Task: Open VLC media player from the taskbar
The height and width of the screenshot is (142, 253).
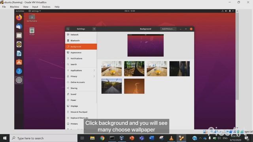Action: pos(171,138)
